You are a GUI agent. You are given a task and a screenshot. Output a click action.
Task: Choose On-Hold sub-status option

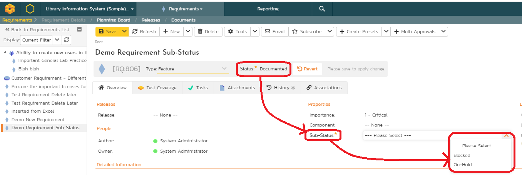463,165
